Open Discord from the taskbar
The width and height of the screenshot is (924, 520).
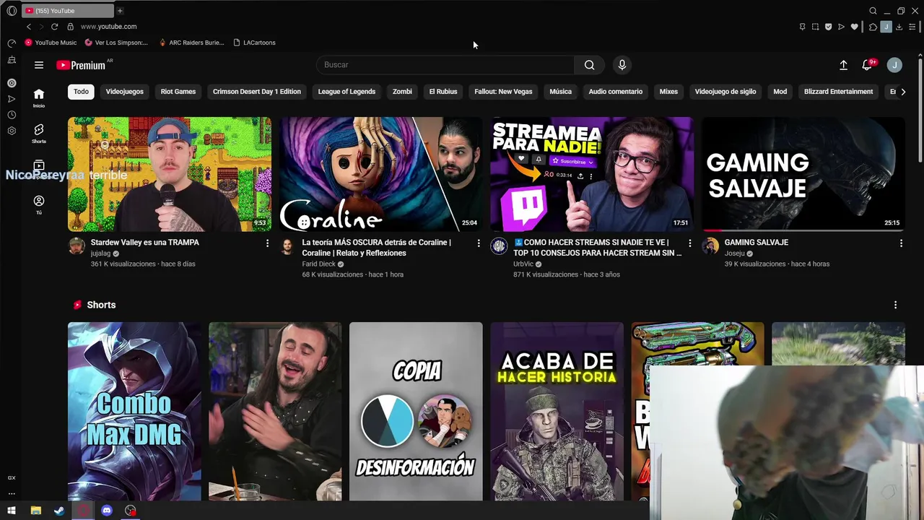(x=107, y=511)
